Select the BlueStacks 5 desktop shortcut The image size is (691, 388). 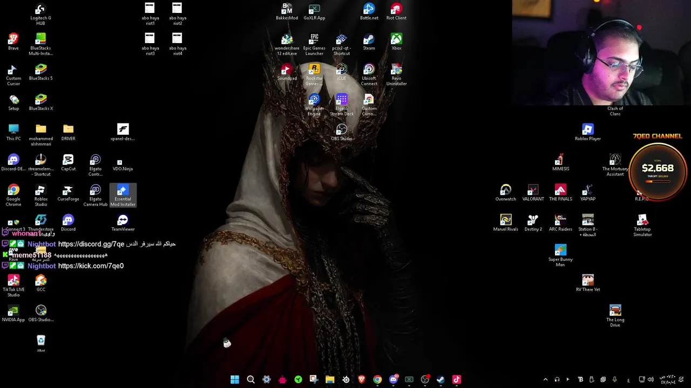tap(40, 72)
